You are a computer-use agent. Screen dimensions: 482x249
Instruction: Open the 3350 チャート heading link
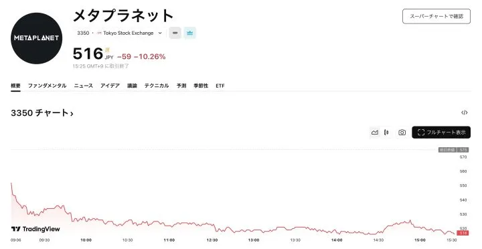(42, 113)
